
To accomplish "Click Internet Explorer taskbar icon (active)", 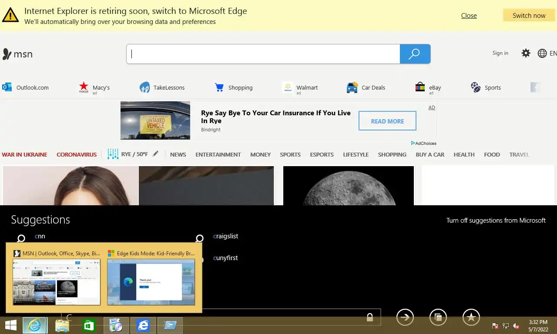I will point(34,325).
